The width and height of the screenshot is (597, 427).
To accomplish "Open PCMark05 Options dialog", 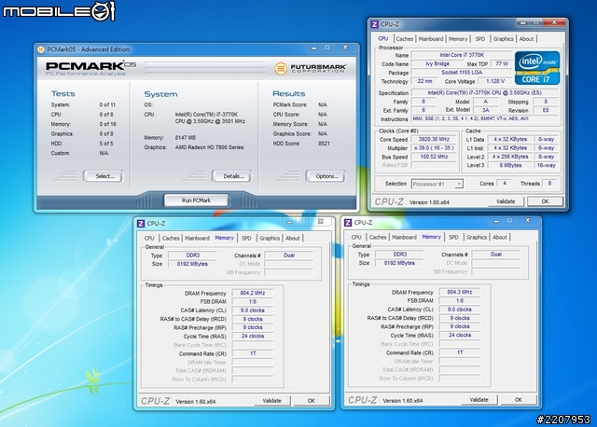I will (326, 176).
